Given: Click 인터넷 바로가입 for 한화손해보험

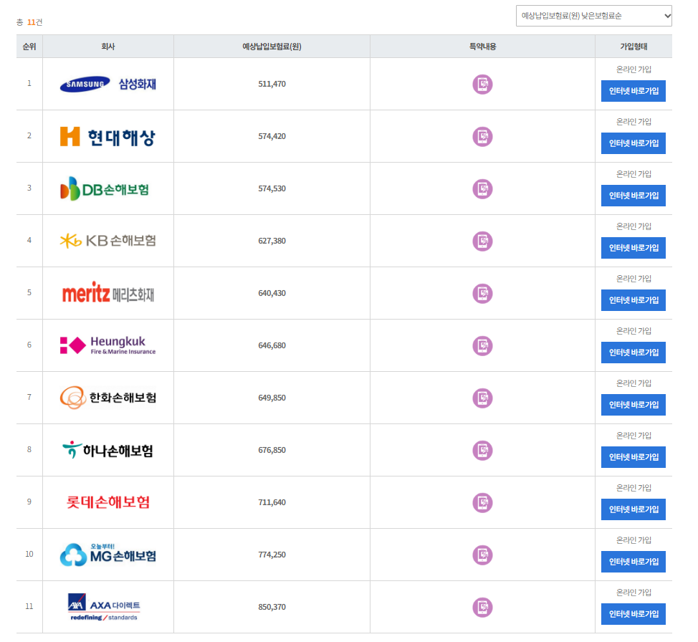Looking at the screenshot, I should click(633, 405).
